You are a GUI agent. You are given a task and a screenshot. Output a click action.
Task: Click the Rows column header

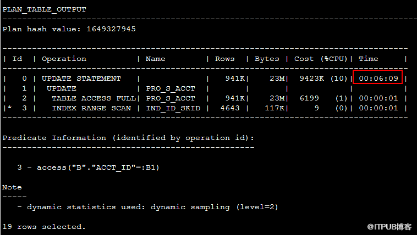[224, 59]
